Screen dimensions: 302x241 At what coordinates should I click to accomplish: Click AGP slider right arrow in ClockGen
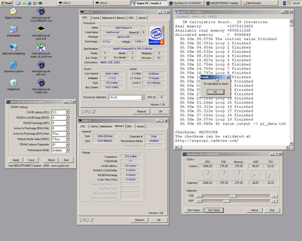click(274, 201)
